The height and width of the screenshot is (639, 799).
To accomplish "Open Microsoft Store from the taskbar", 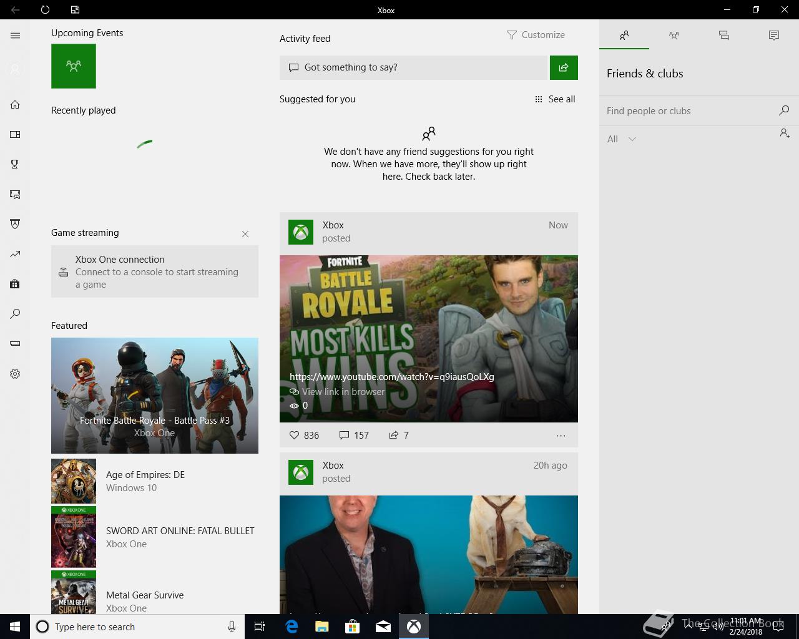I will coord(352,627).
